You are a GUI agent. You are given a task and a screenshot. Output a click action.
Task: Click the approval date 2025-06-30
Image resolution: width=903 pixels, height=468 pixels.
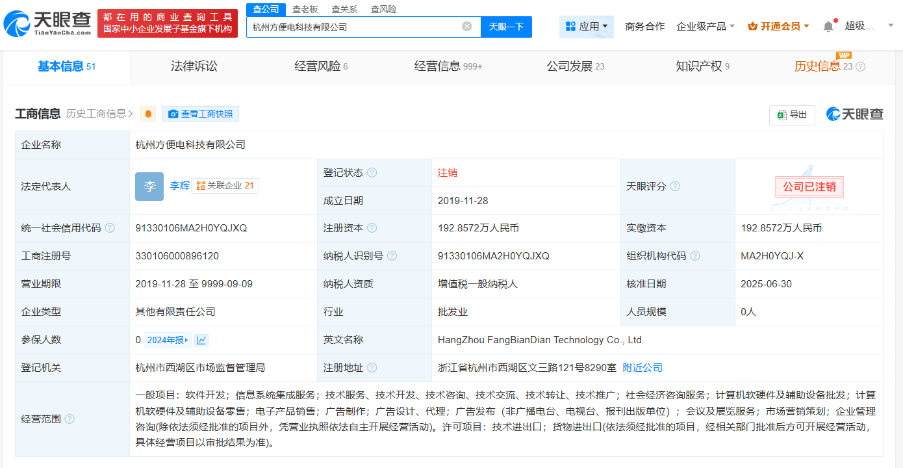(766, 284)
